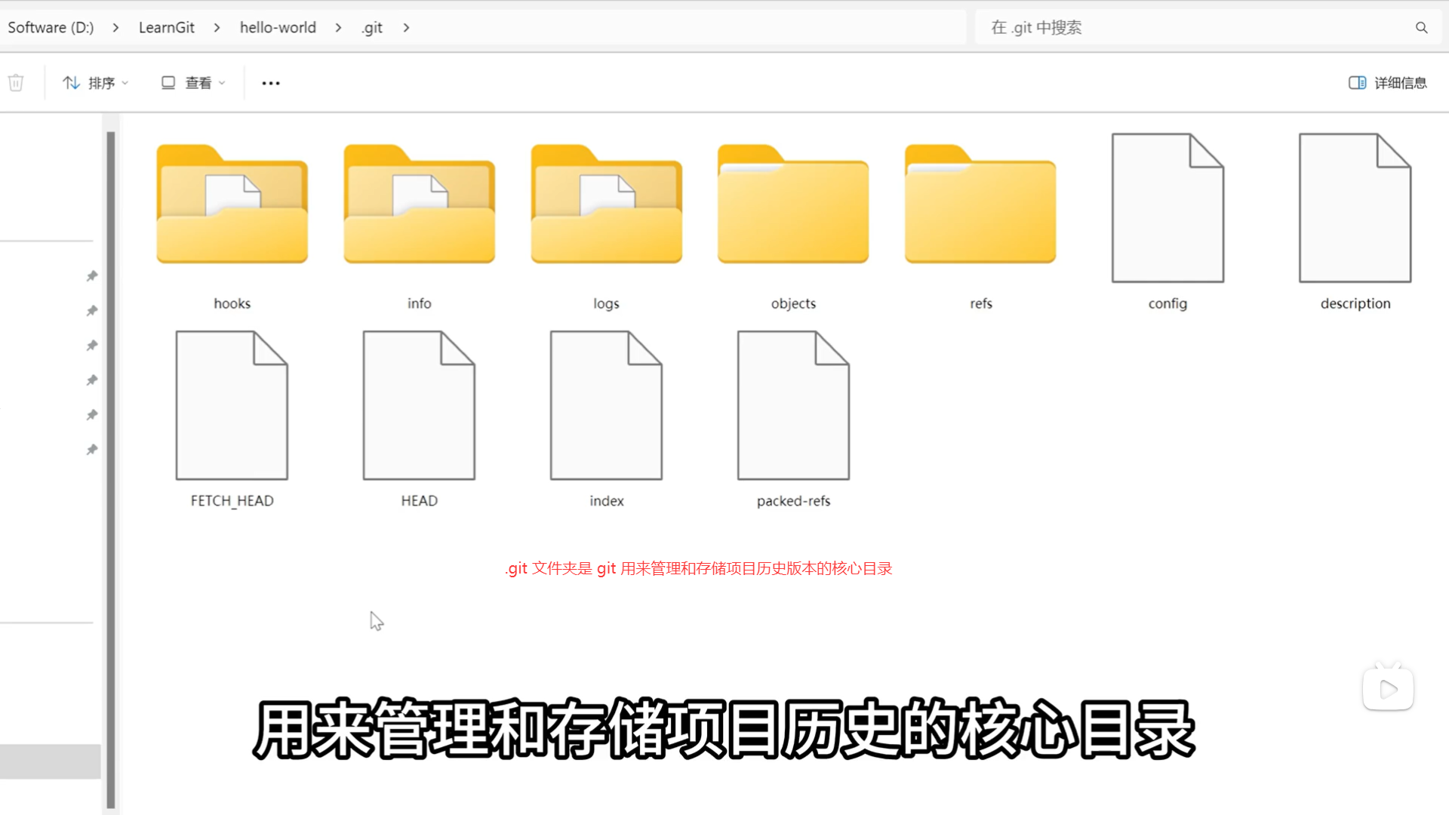Image resolution: width=1449 pixels, height=815 pixels.
Task: Open the sort dropdown
Action: pyautogui.click(x=96, y=83)
